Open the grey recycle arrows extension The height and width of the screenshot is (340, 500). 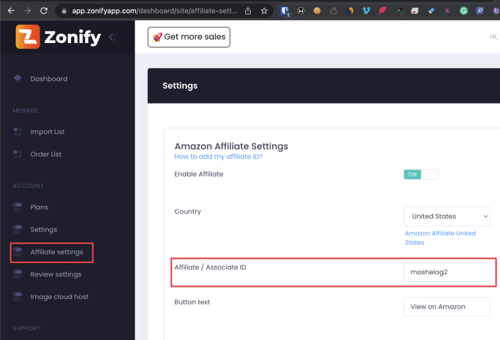pyautogui.click(x=333, y=11)
